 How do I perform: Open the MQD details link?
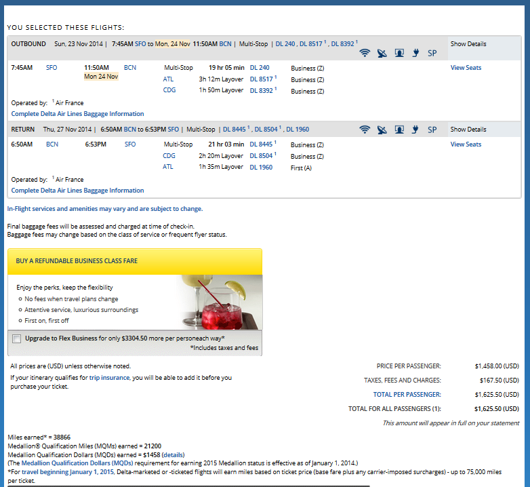(172, 454)
